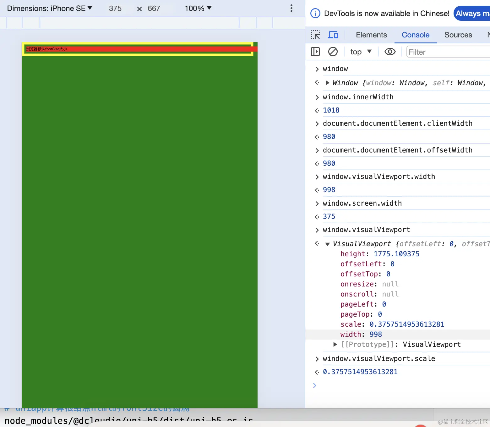Click the window.screen.width command
This screenshot has width=490, height=427.
click(x=362, y=203)
